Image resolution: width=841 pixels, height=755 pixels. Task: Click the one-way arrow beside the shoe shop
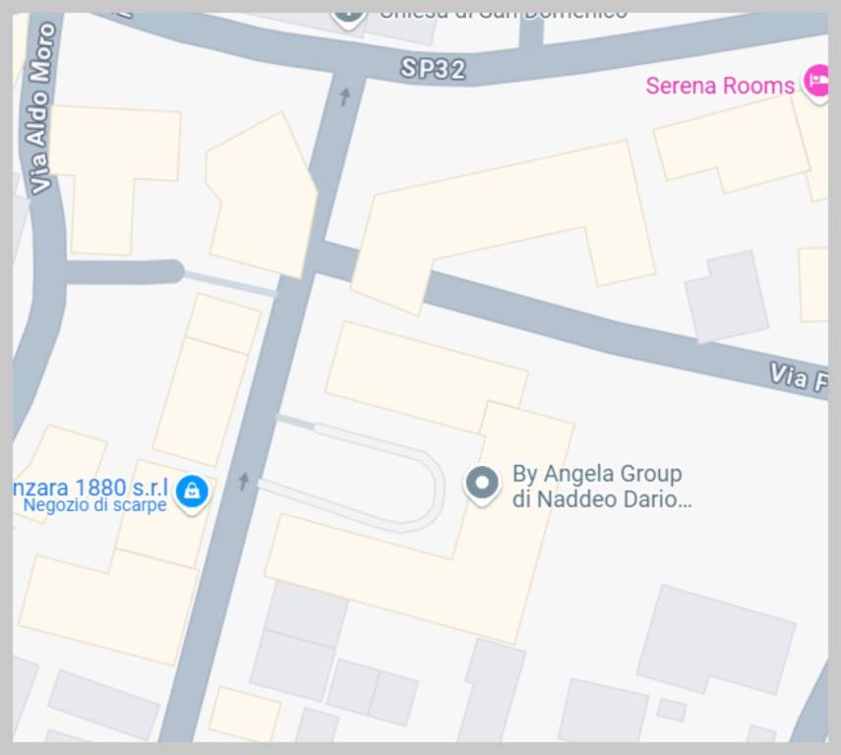pos(244,481)
